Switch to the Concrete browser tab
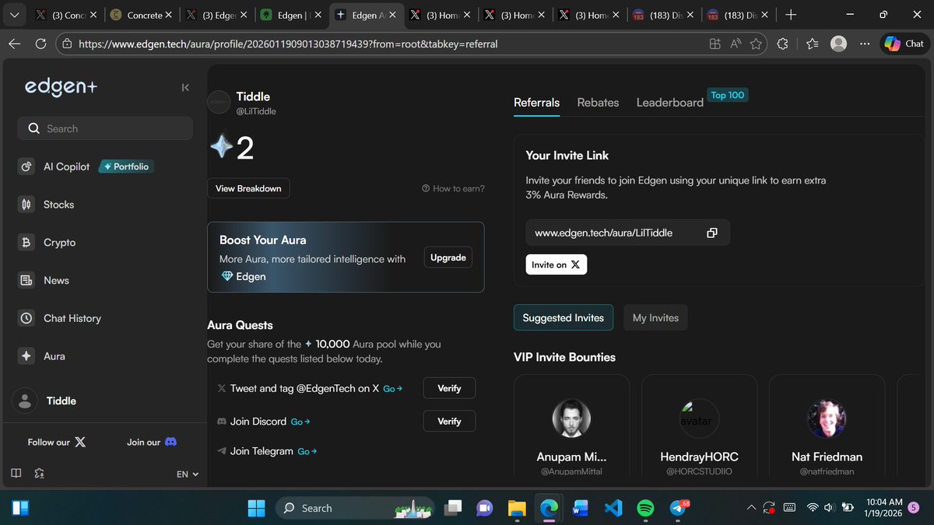The height and width of the screenshot is (525, 934). 142,15
